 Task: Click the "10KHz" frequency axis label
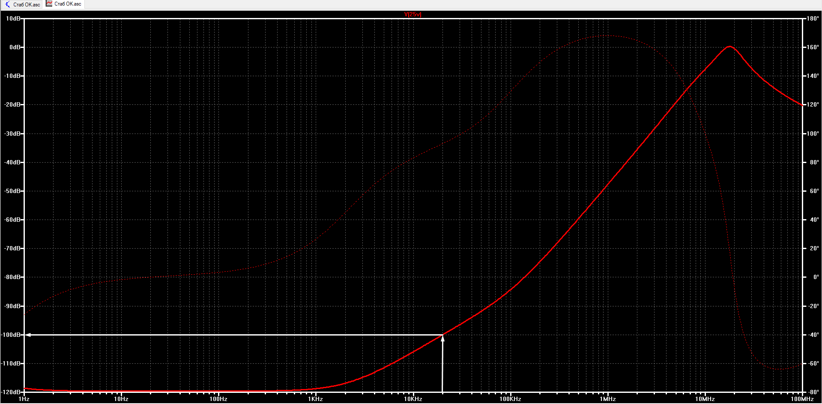[x=413, y=399]
